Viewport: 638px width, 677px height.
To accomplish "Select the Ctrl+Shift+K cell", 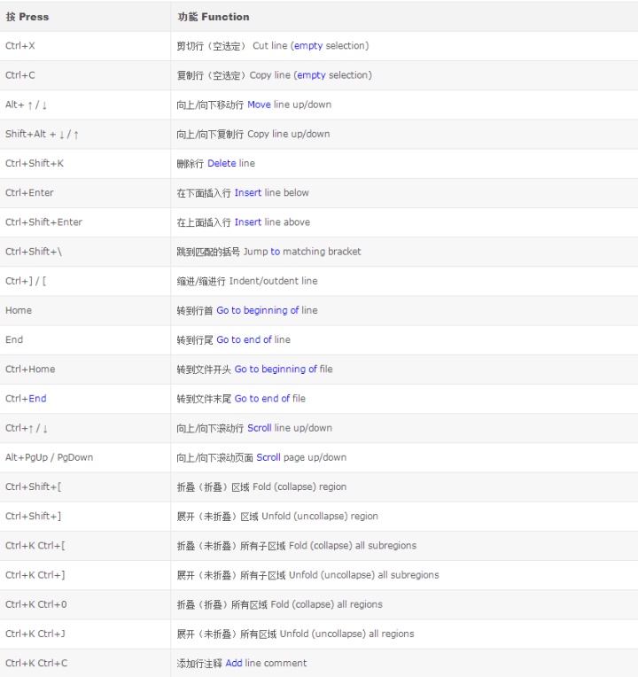I will pyautogui.click(x=85, y=164).
